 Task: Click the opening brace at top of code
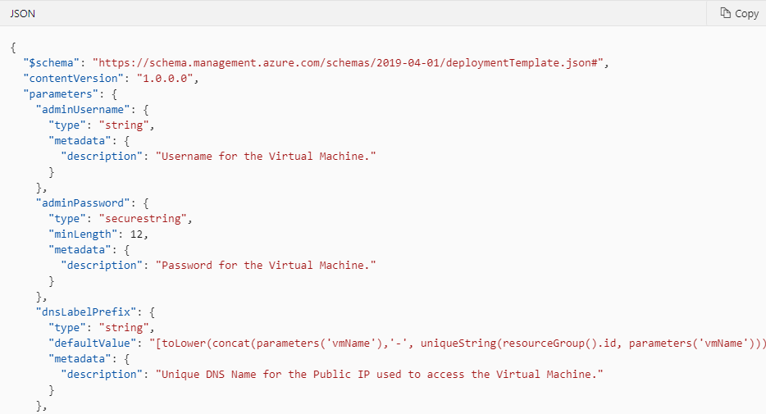(13, 48)
